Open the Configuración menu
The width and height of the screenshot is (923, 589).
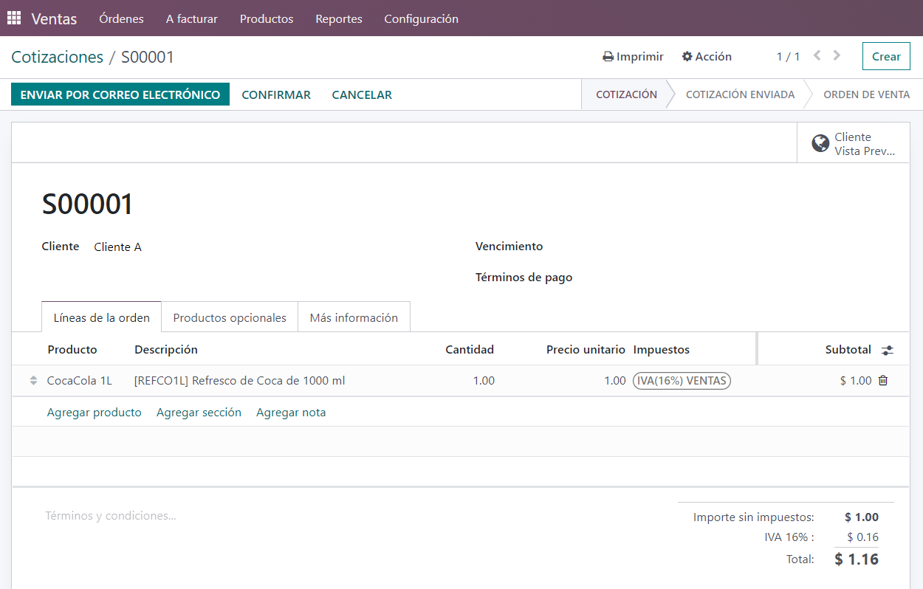pyautogui.click(x=421, y=18)
